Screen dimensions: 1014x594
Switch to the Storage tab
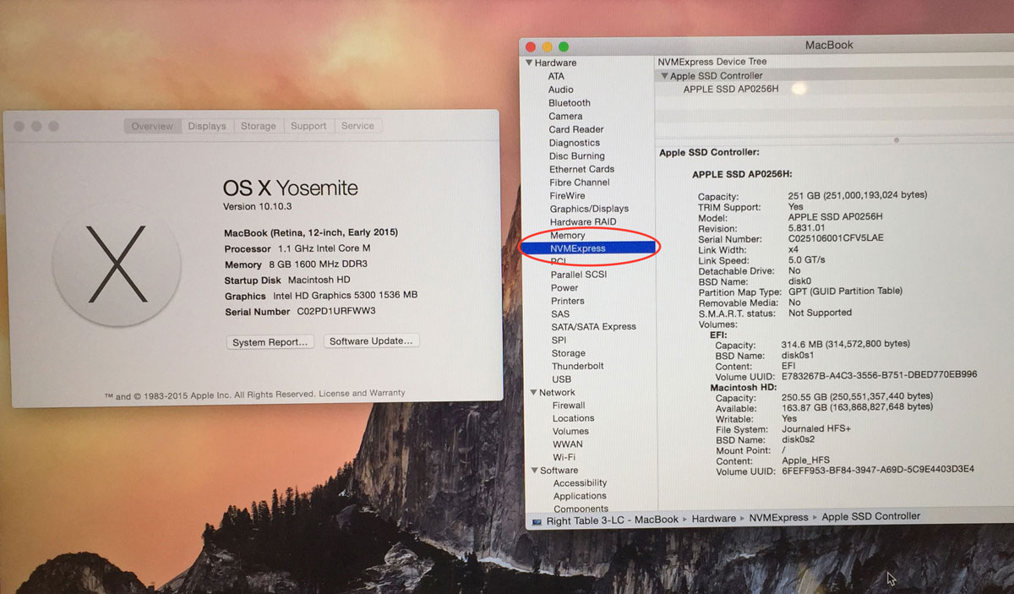click(258, 126)
